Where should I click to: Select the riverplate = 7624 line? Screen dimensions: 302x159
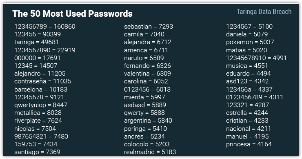pyautogui.click(x=38, y=121)
